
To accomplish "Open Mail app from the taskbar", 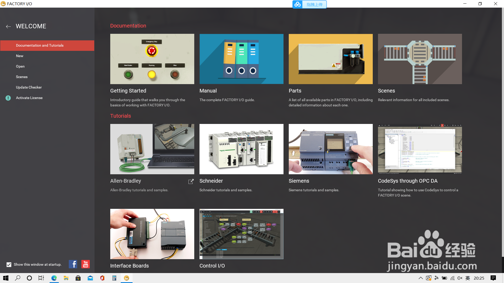I will pyautogui.click(x=90, y=278).
